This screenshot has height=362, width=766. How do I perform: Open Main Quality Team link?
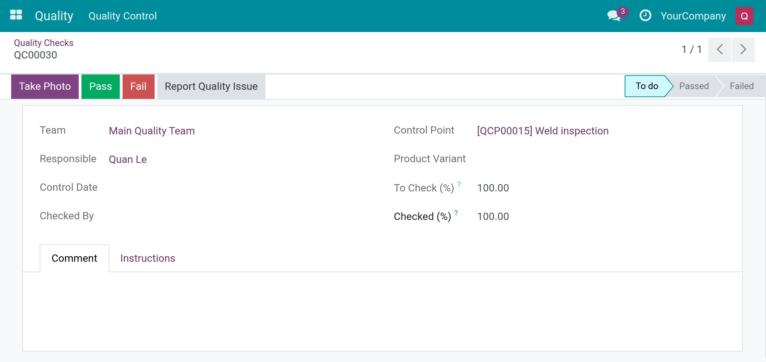[151, 131]
